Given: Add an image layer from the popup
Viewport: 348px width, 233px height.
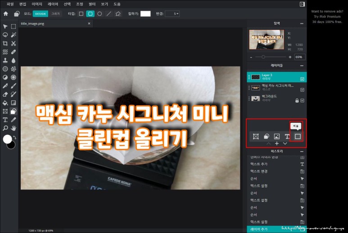Looking at the screenshot, I should (x=277, y=136).
